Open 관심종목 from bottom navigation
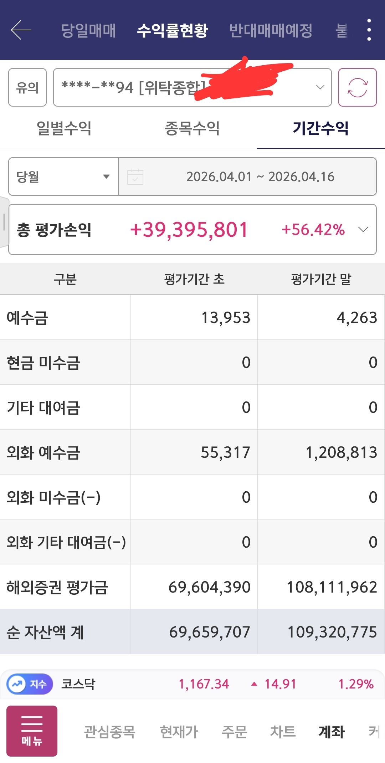The width and height of the screenshot is (385, 763). click(109, 732)
